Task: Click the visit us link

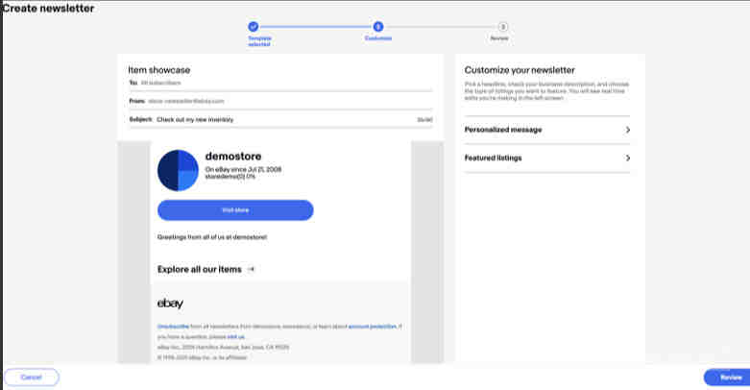Action: tap(236, 337)
